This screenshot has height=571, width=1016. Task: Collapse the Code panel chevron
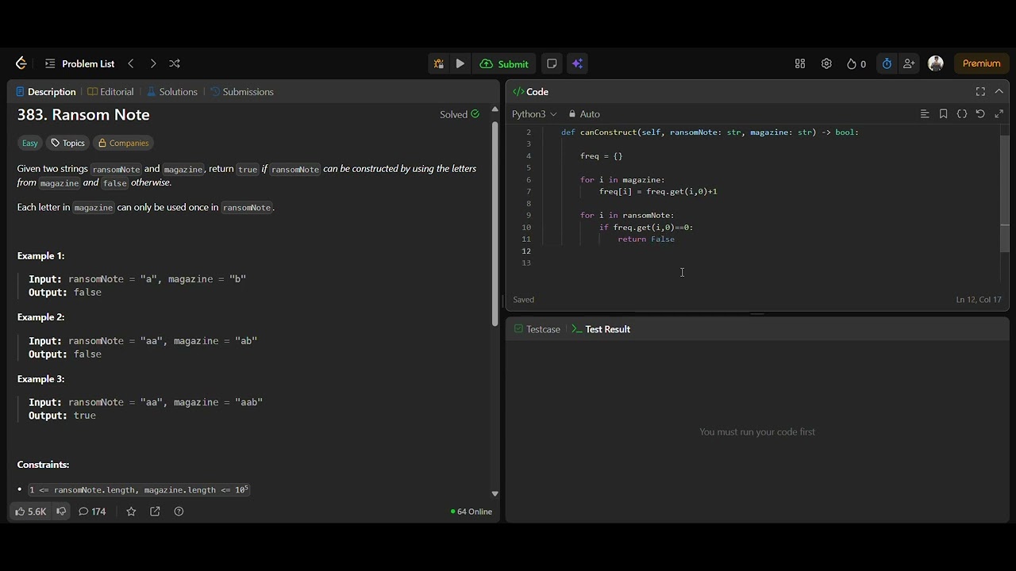click(999, 92)
